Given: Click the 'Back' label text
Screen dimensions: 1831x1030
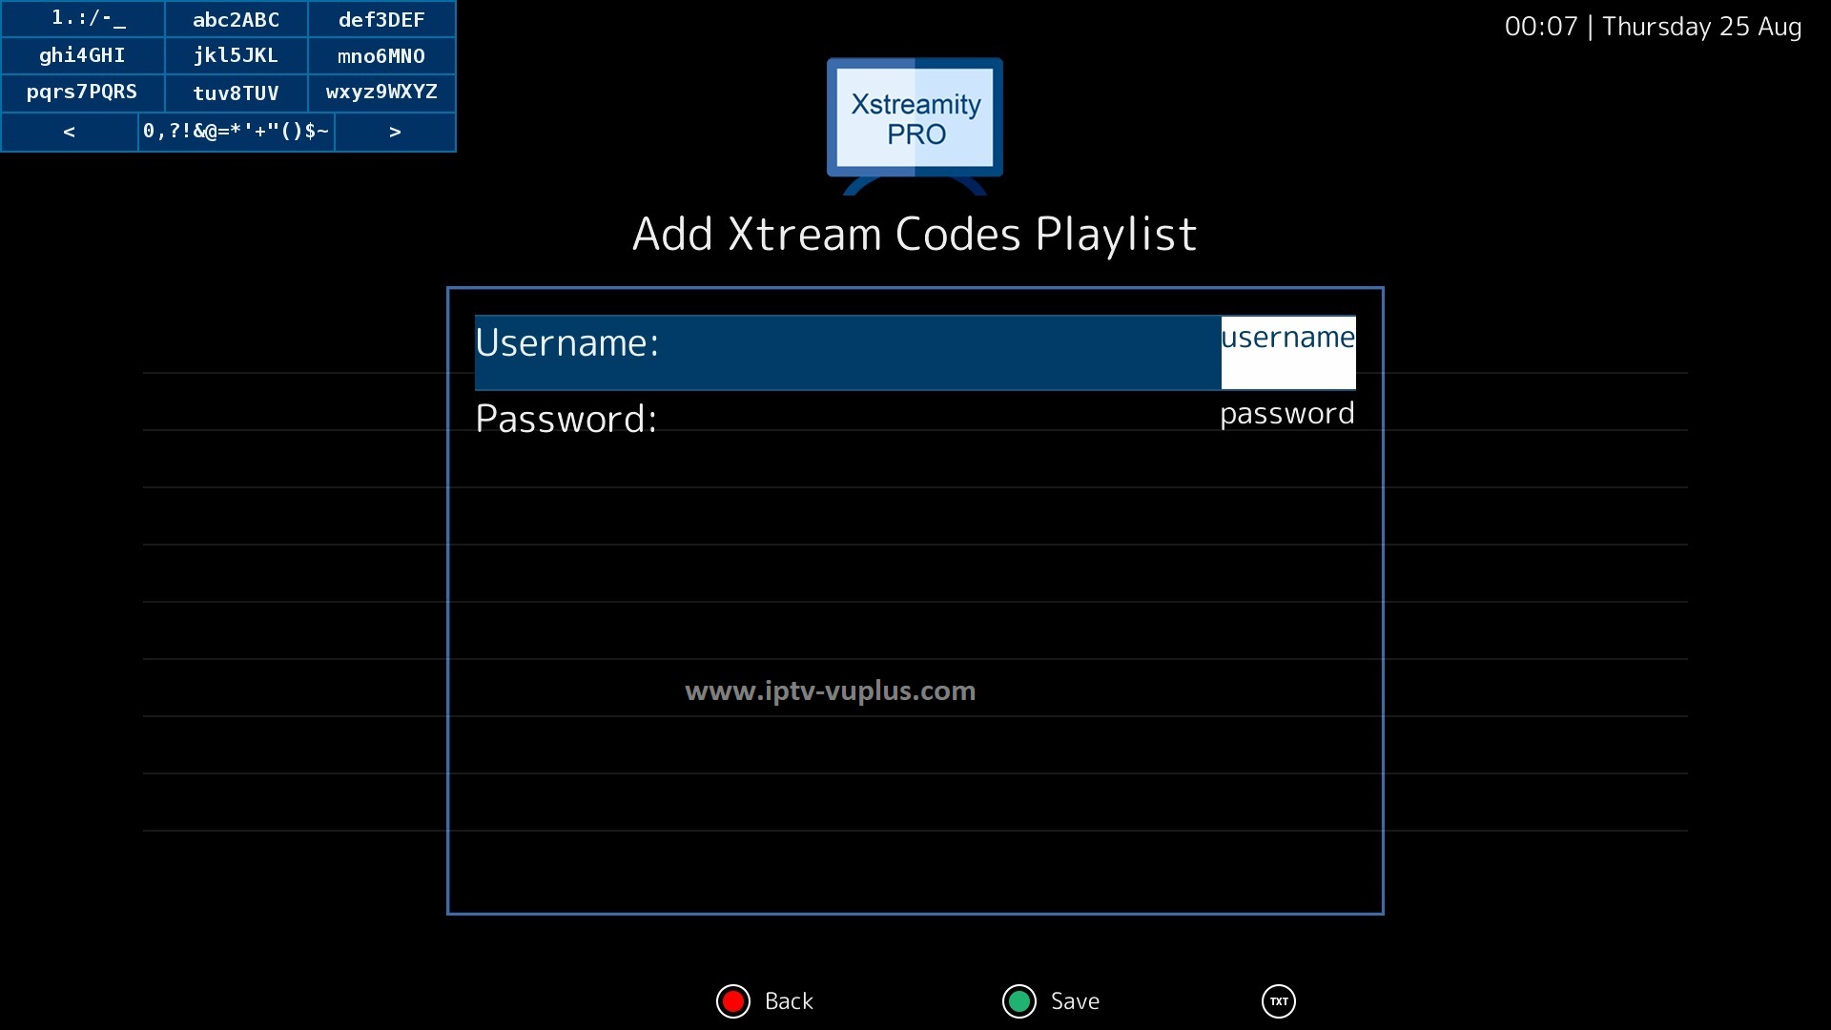Looking at the screenshot, I should pos(789,1001).
